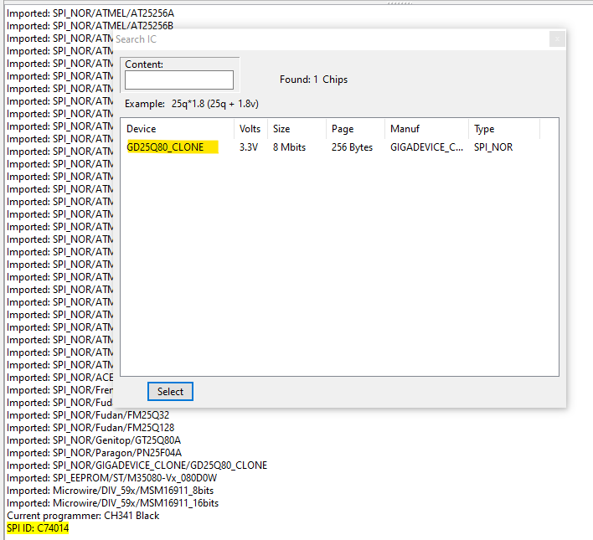Click the GIGADEVICE_C... manufacturer cell
This screenshot has height=540, width=593.
[426, 147]
